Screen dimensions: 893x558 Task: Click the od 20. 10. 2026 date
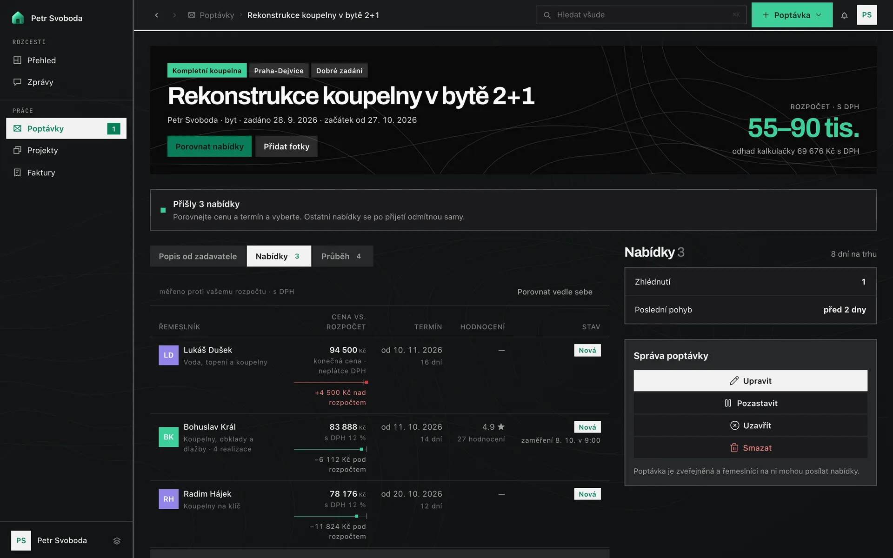tap(412, 494)
